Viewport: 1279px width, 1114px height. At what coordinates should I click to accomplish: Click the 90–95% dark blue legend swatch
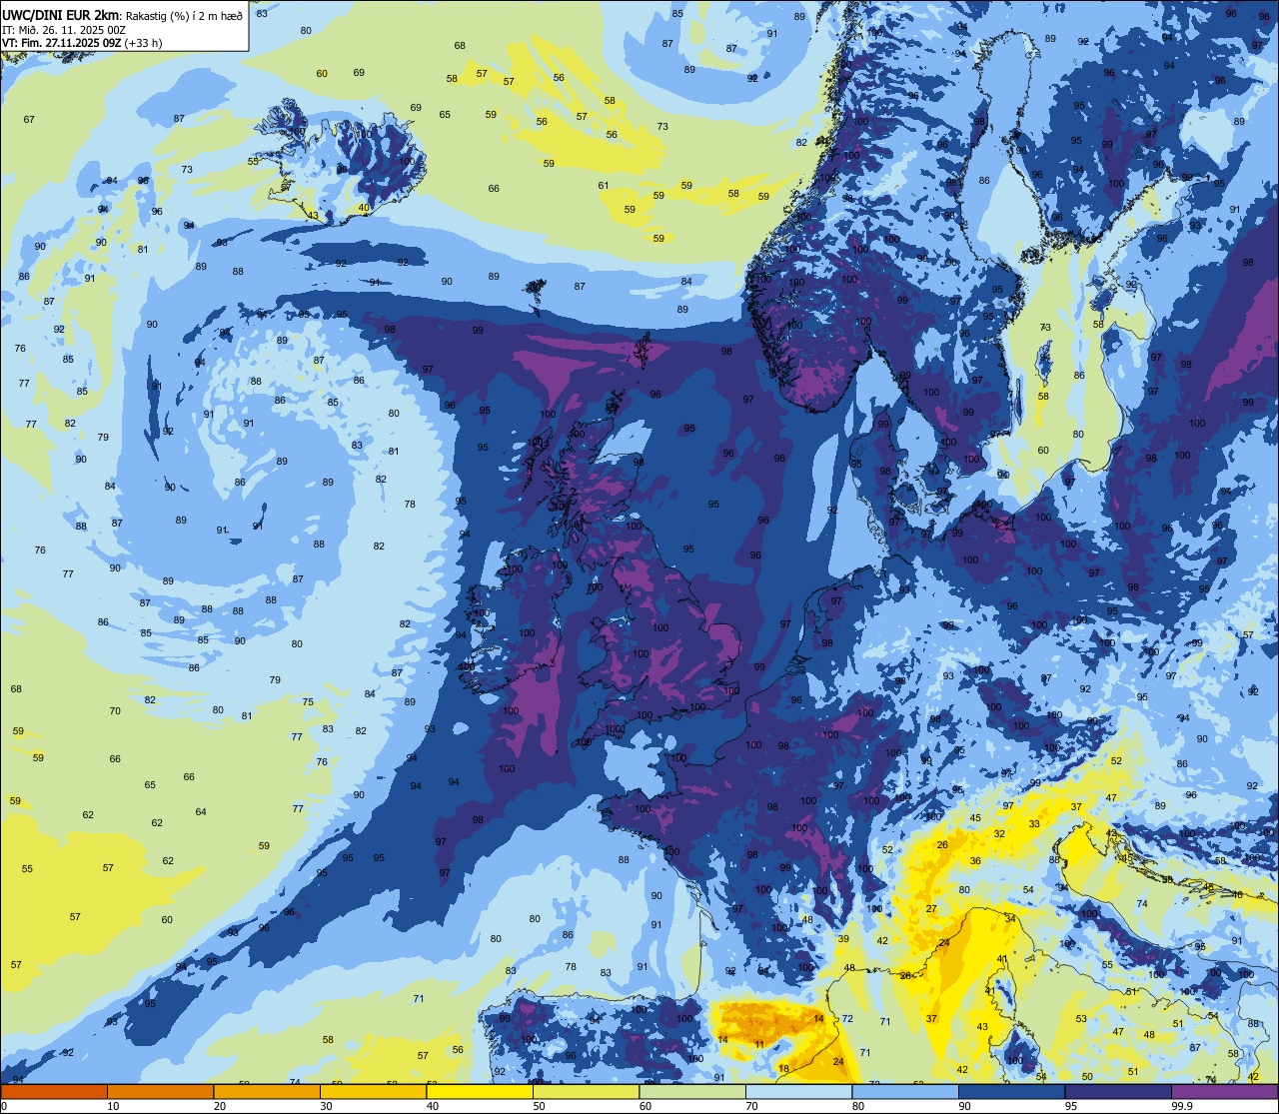(1011, 1091)
